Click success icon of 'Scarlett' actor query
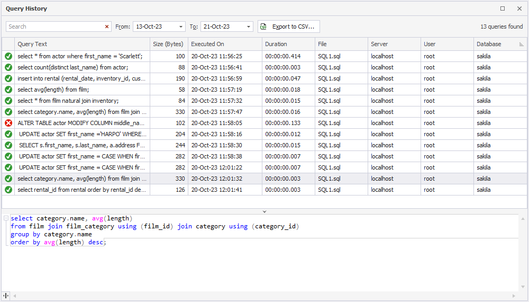 click(x=8, y=56)
